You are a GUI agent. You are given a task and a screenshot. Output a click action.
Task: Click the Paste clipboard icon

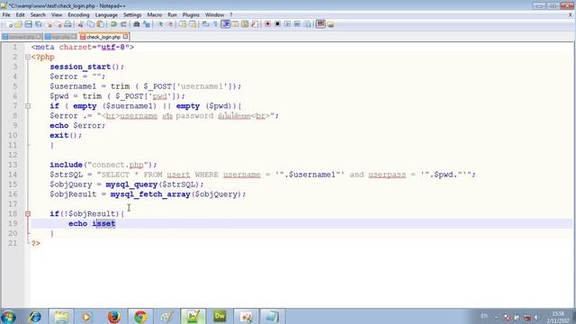point(100,24)
